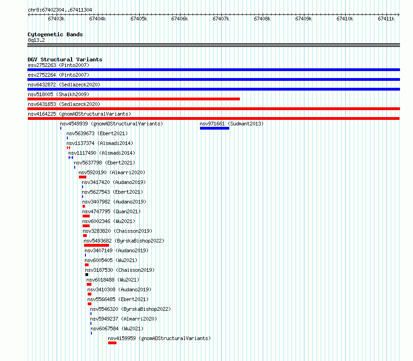
Task: Click the red bar of nsv4164225
Action: 213,118
